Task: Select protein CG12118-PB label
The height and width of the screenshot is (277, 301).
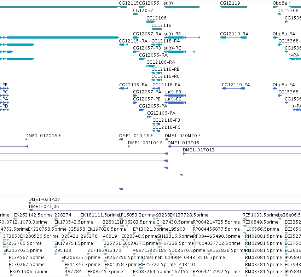Action: 166,121
